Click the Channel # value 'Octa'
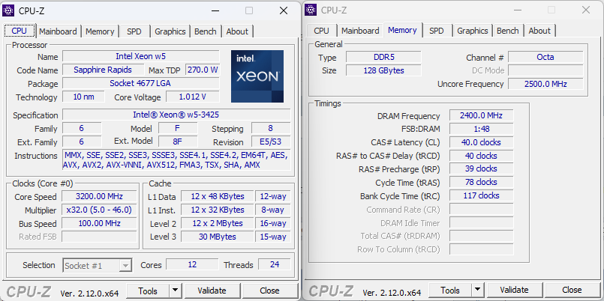 pos(545,57)
